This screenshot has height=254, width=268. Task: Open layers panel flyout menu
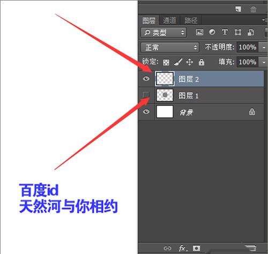264,20
